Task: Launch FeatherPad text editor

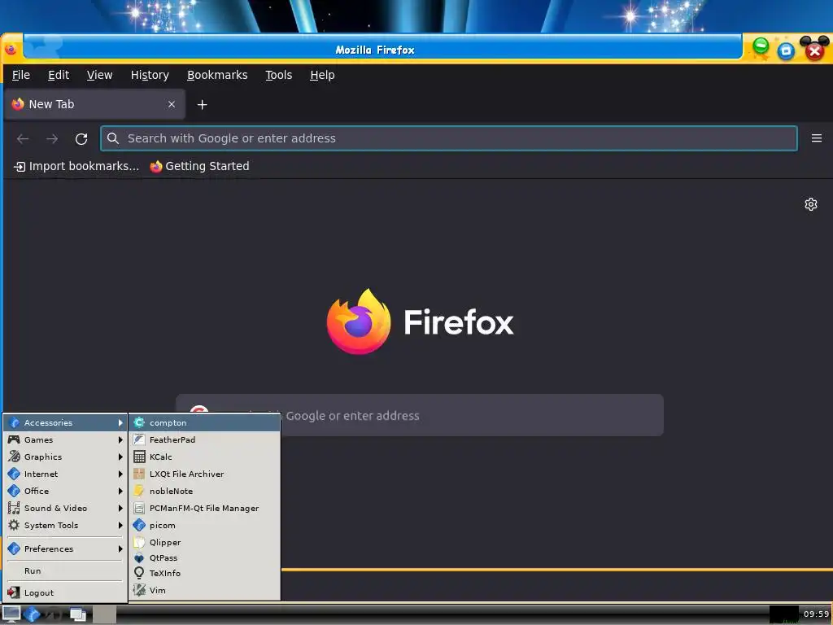Action: tap(205, 439)
